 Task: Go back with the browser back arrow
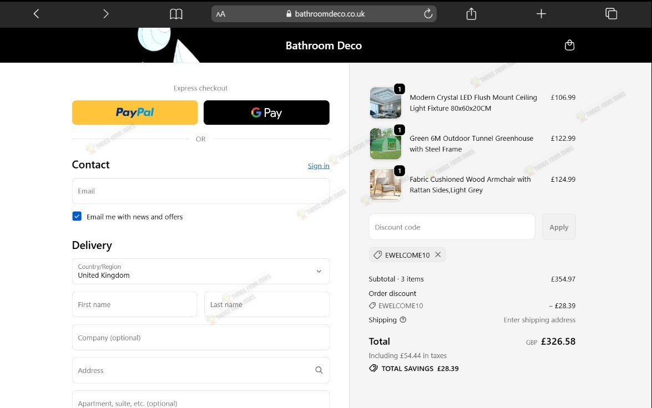point(36,14)
